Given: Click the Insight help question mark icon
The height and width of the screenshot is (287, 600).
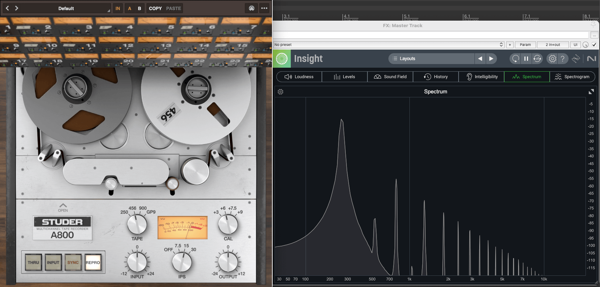Looking at the screenshot, I should coord(562,59).
